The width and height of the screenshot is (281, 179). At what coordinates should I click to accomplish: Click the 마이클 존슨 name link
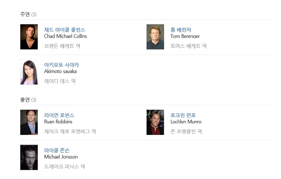[57, 150]
